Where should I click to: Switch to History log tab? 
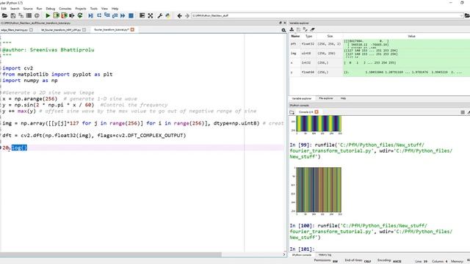coord(325,254)
